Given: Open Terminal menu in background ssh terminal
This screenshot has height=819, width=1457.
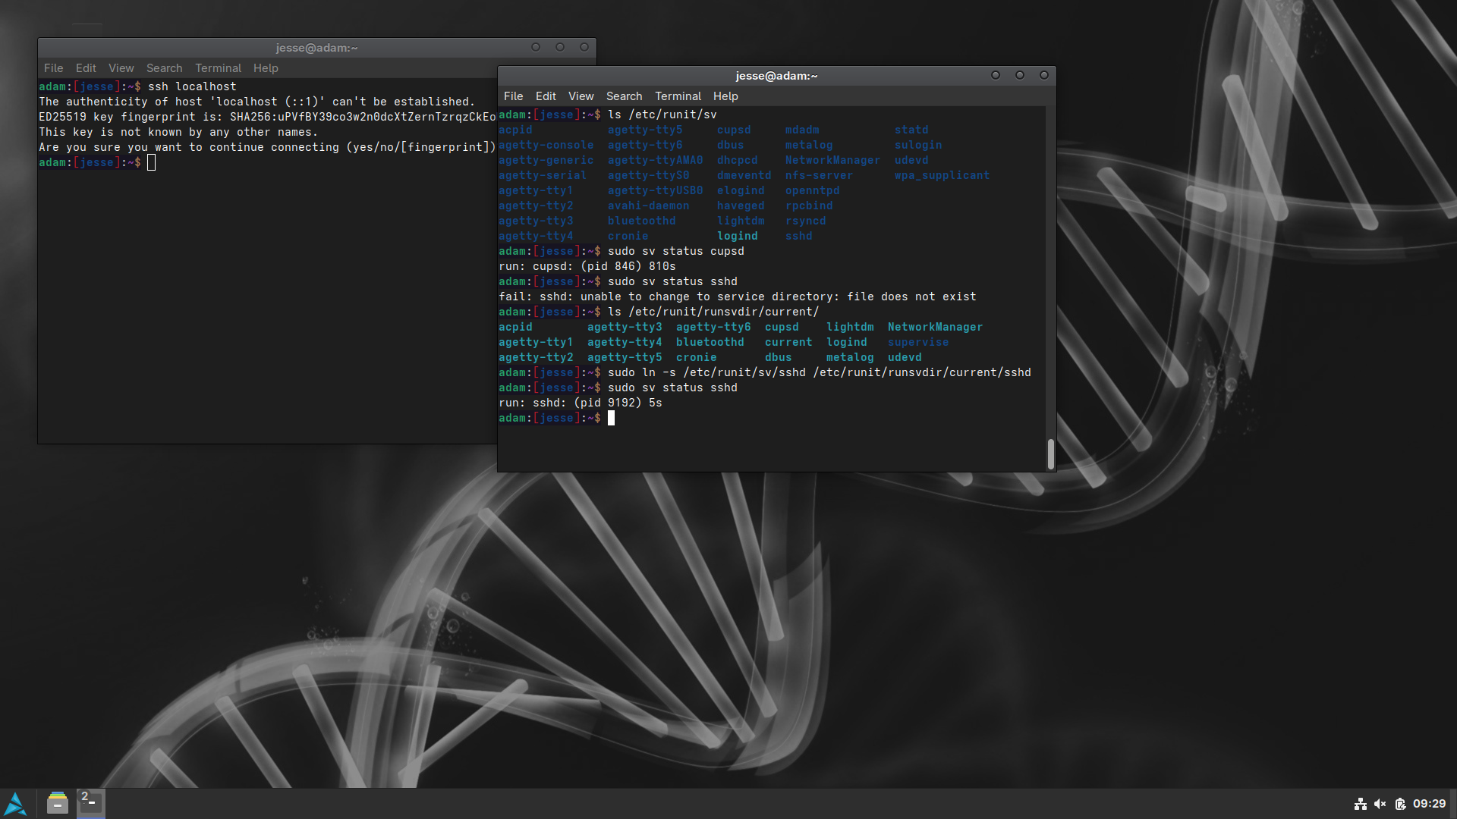Looking at the screenshot, I should click(218, 68).
